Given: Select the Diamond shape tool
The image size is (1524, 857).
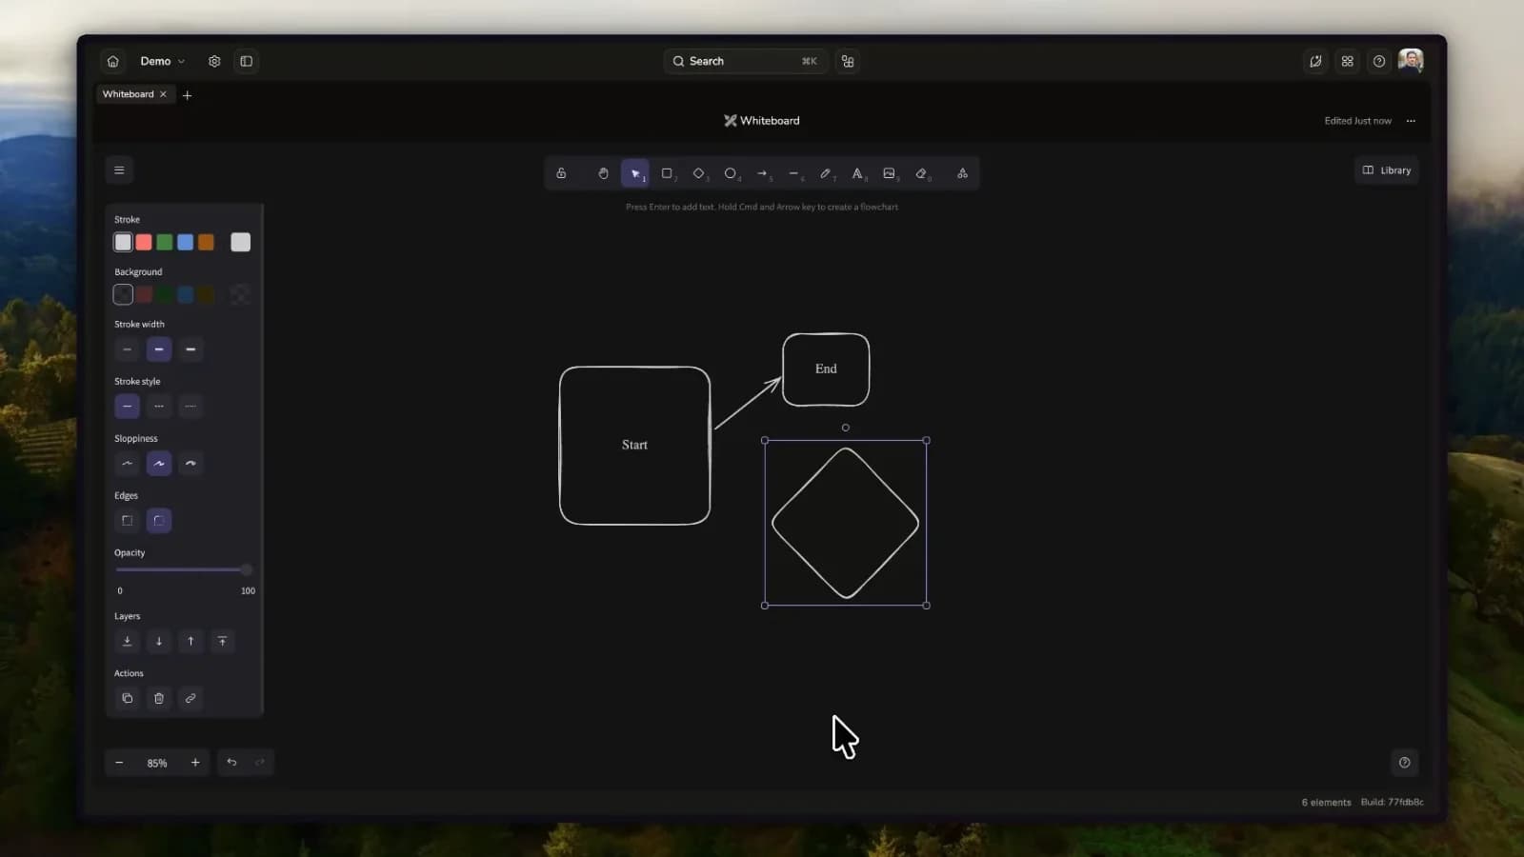Looking at the screenshot, I should tap(699, 173).
